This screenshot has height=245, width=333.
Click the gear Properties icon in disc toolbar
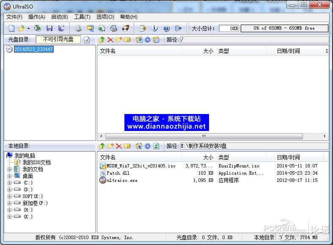(x=148, y=40)
